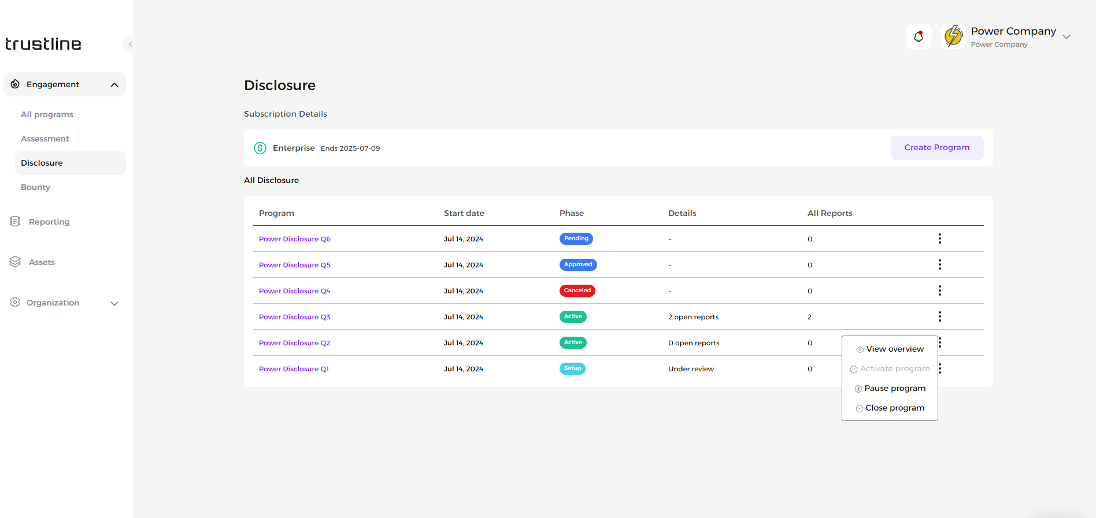Go to Bounty in the sidebar
The height and width of the screenshot is (518, 1096).
coord(35,187)
